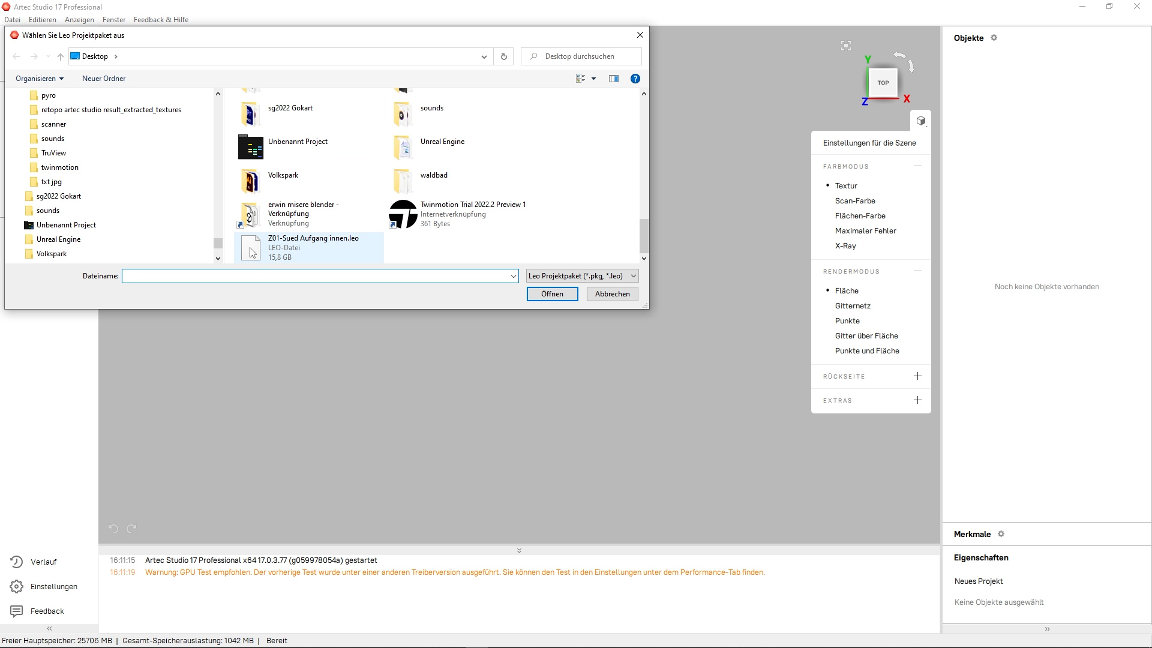Click the view layout icon in the dialog toolbar
The height and width of the screenshot is (648, 1152).
tap(580, 79)
